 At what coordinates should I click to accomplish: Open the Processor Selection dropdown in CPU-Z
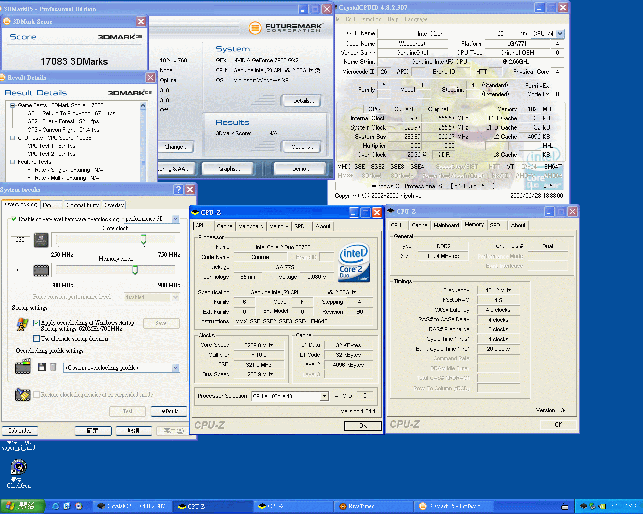click(324, 396)
